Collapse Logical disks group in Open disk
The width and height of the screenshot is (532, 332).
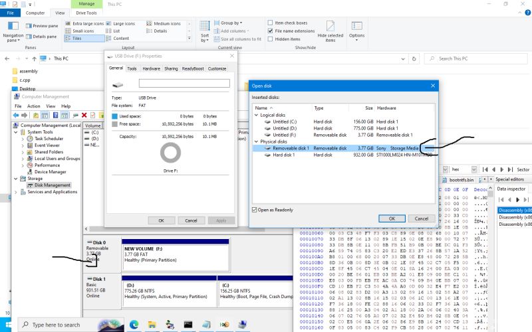click(257, 115)
